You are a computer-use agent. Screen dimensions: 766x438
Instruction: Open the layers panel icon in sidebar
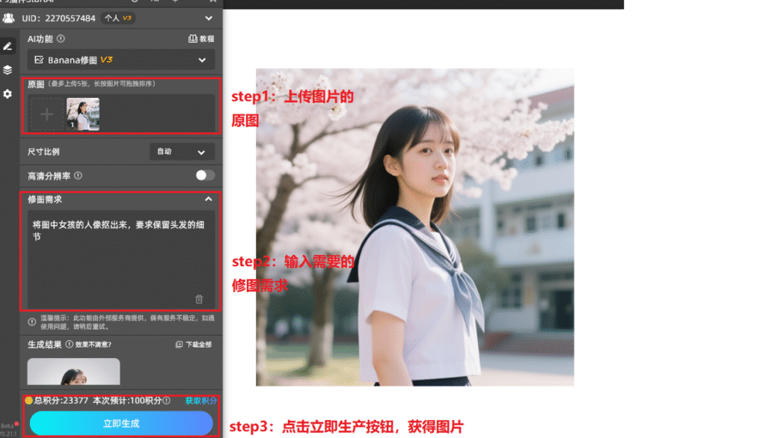(8, 70)
